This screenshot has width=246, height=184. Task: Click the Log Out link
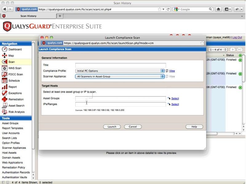[237, 37]
